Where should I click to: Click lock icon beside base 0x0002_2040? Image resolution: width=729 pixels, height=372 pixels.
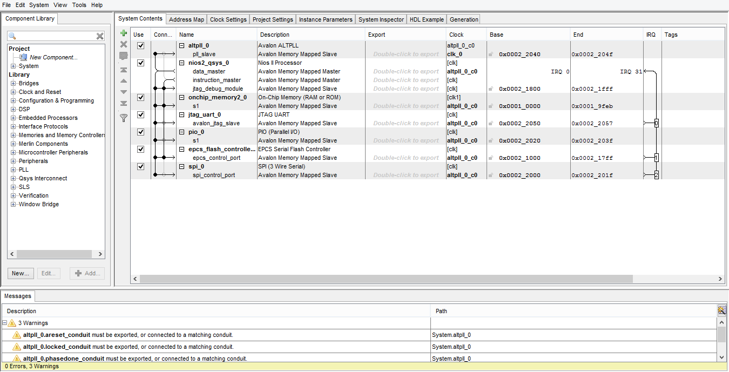(x=491, y=54)
